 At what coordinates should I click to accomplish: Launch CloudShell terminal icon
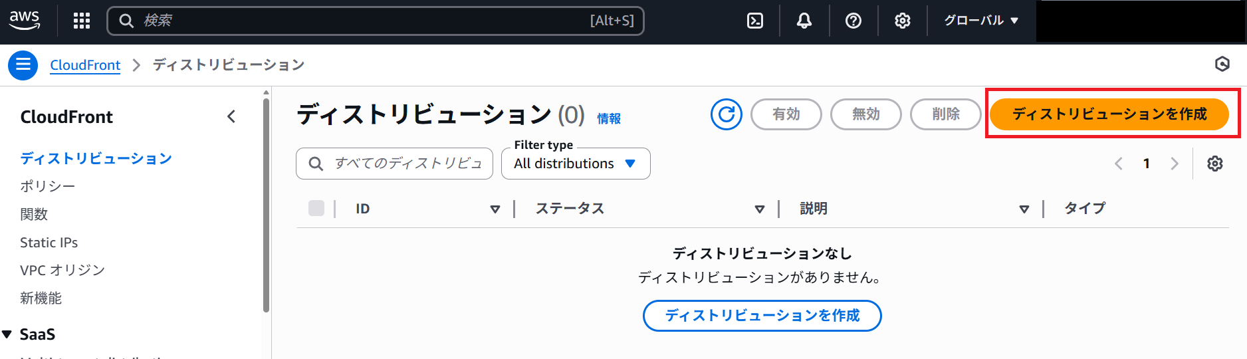(755, 21)
